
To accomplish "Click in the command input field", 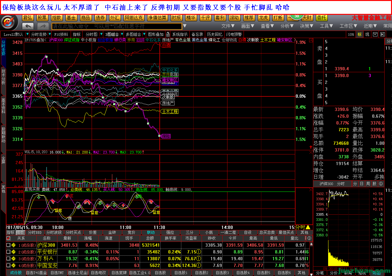I will [x=116, y=26].
